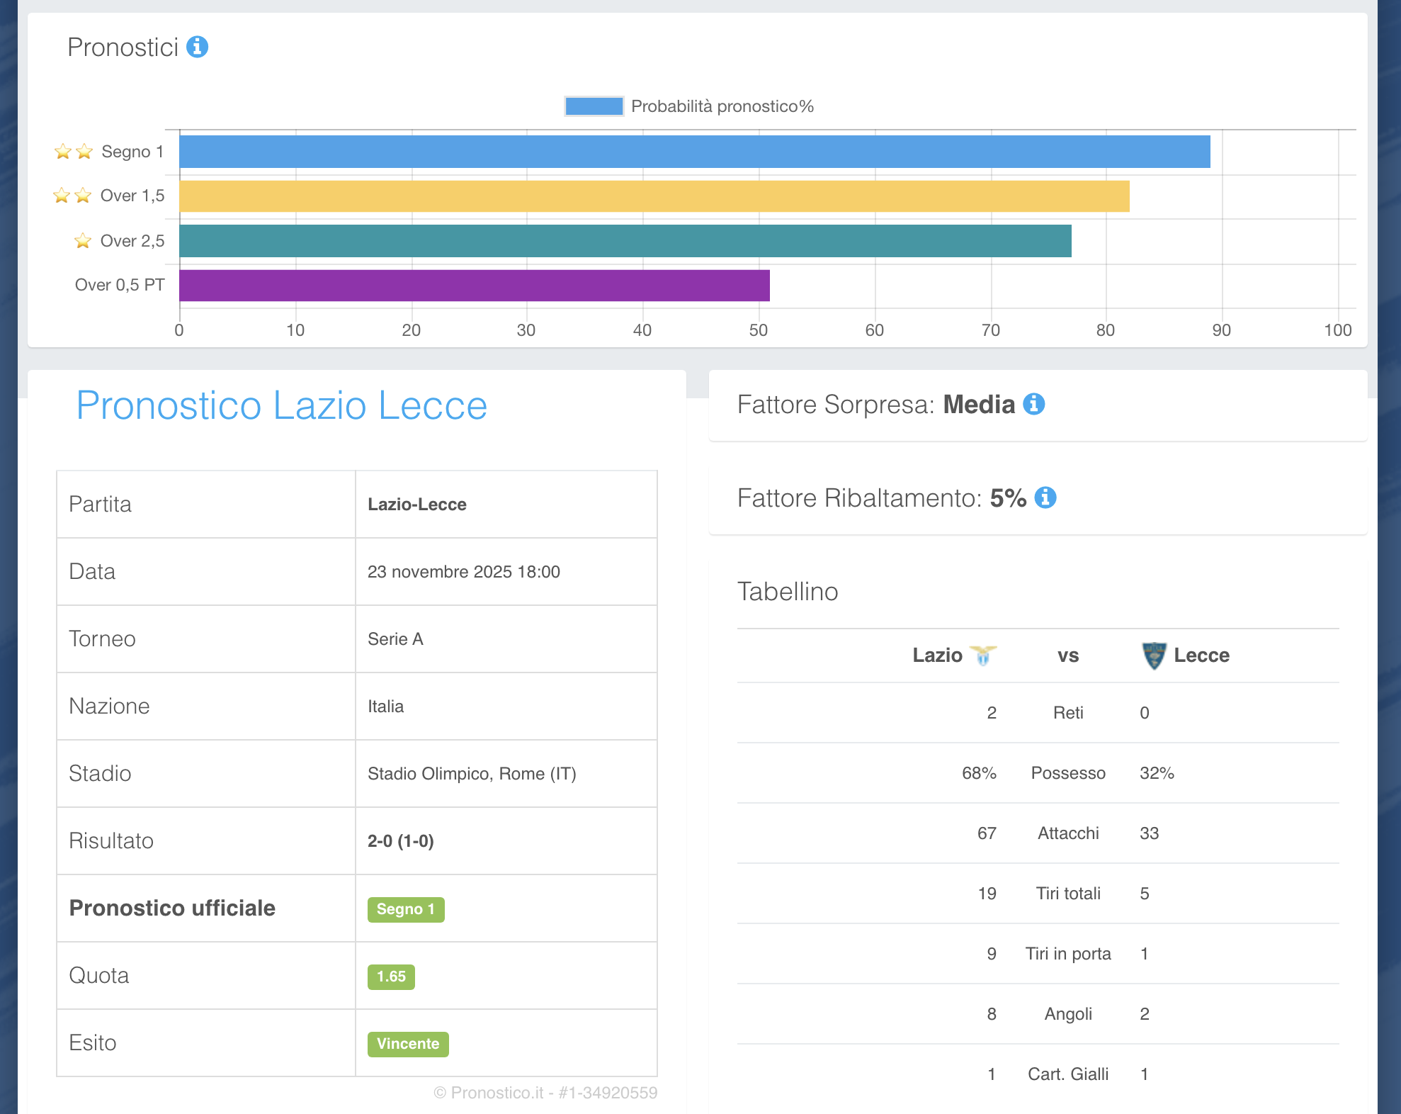1401x1114 pixels.
Task: Click the purple Over 0,5 PT bar
Action: 474,286
